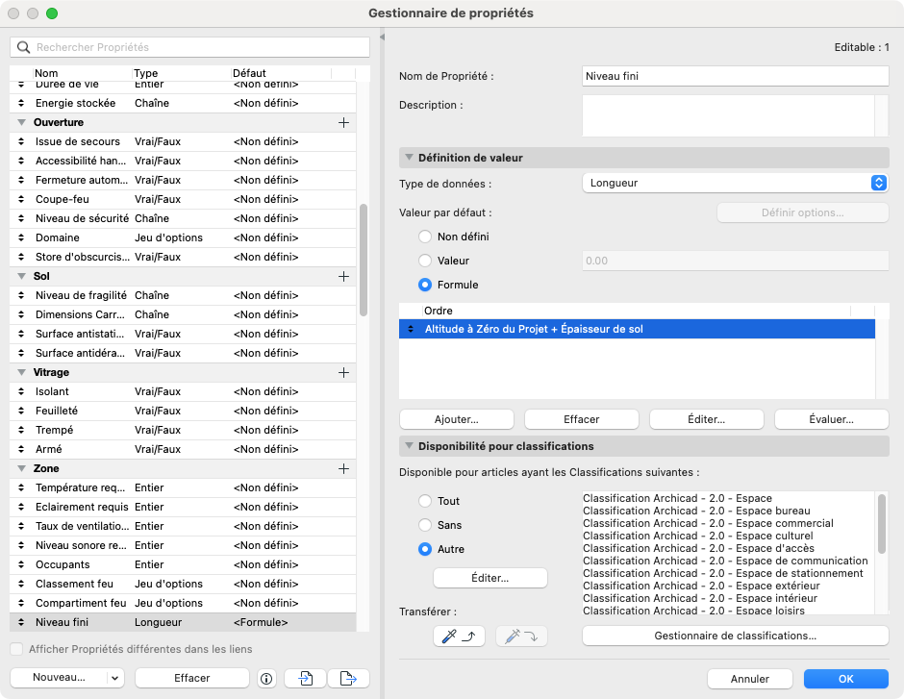Screen dimensions: 904x699
Task: Click the info circle icon
Action: (266, 679)
